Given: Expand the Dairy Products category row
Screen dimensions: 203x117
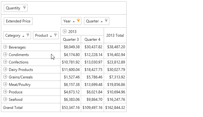Looking at the screenshot, I should 5,69.
